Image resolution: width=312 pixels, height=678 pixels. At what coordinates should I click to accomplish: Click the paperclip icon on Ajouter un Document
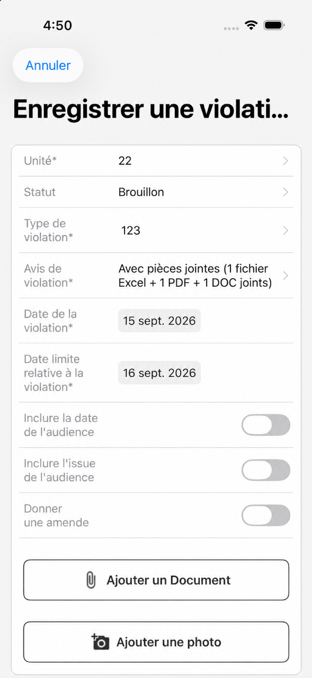pos(91,580)
